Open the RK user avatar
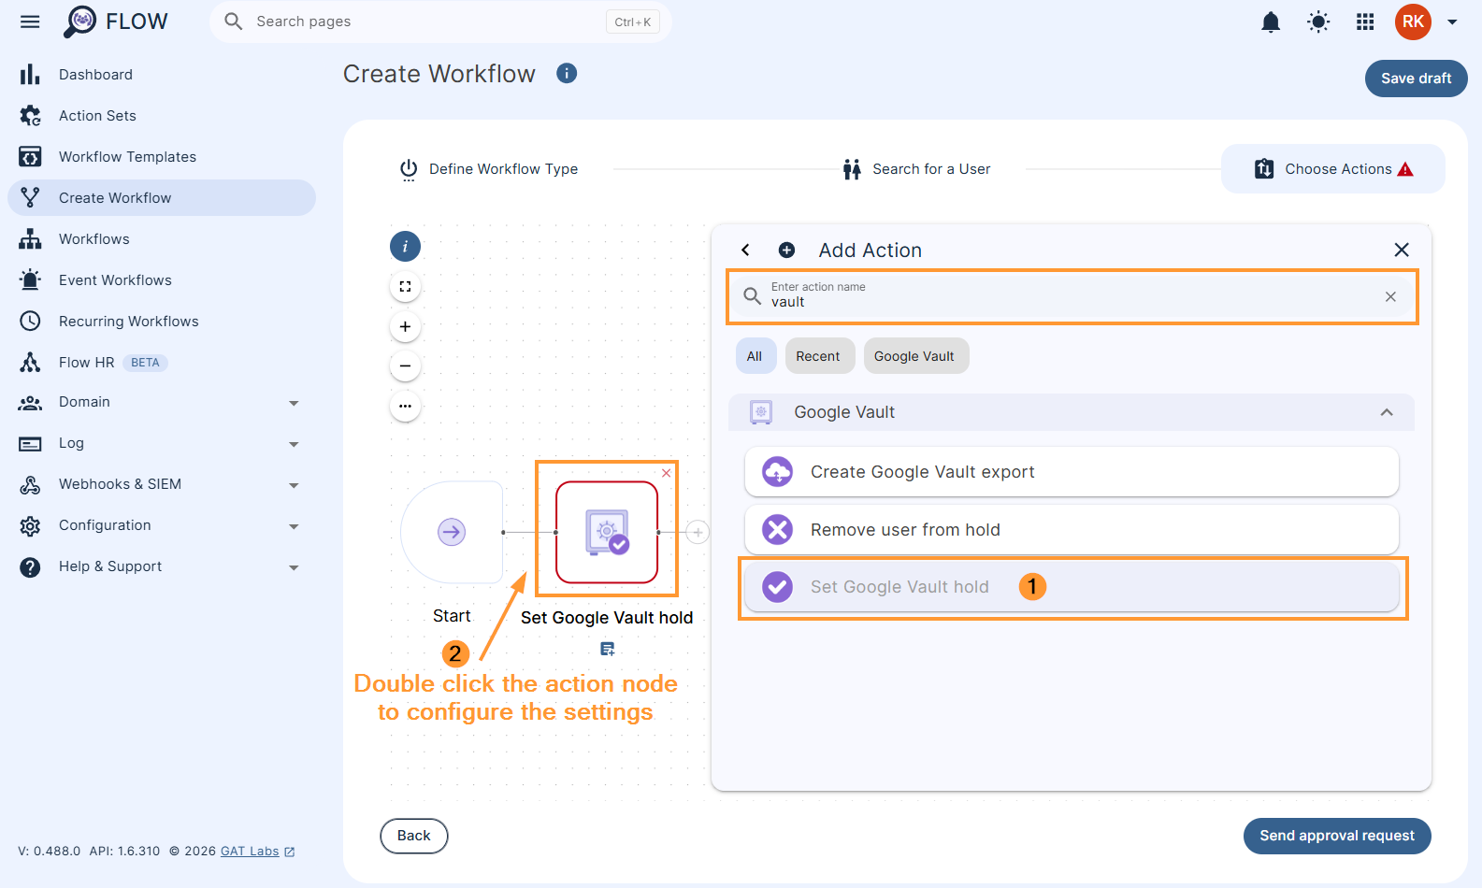This screenshot has width=1482, height=888. (x=1413, y=21)
